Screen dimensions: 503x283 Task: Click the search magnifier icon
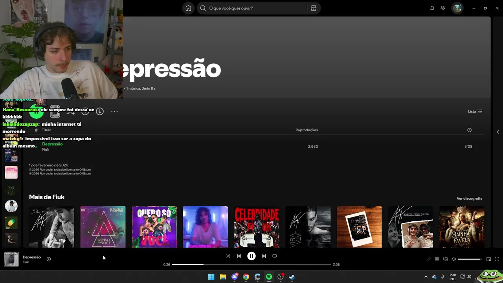[203, 8]
